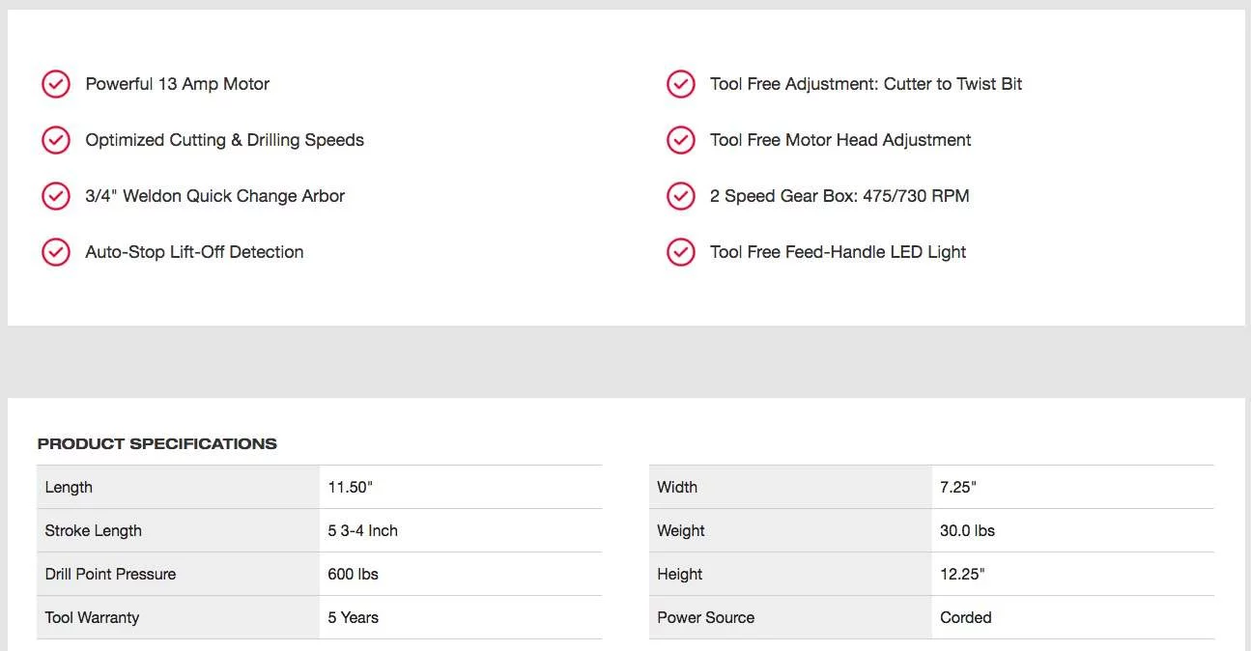
Task: Select the Length specification label
Action: click(69, 488)
